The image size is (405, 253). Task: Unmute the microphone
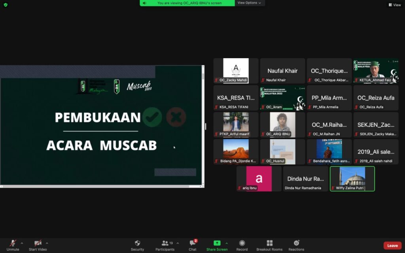13,245
